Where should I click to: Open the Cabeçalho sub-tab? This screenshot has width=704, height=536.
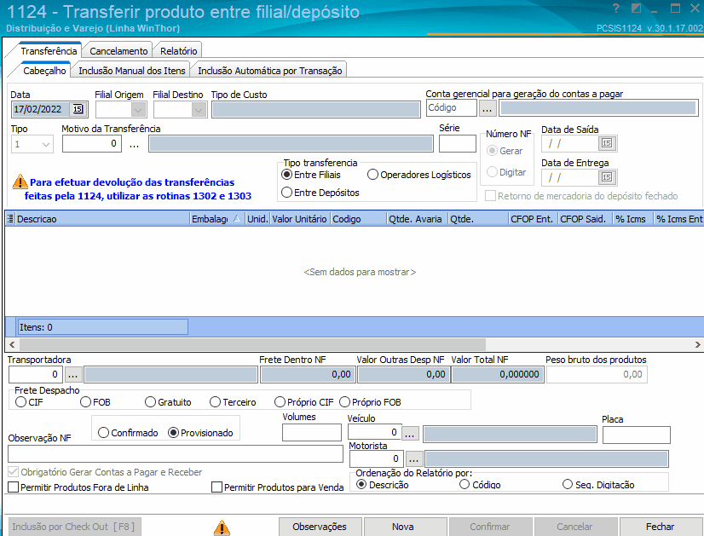(x=44, y=71)
